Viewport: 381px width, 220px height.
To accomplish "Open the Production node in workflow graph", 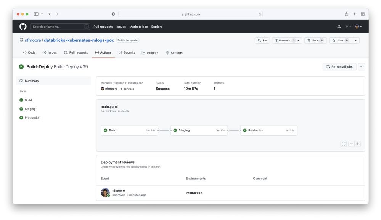I will (269, 130).
